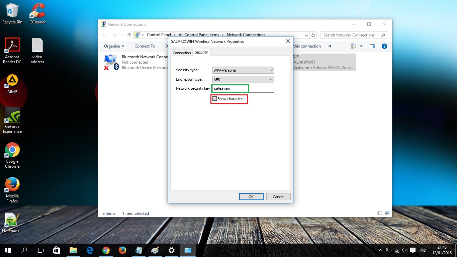Click the volume speaker tray icon
The height and width of the screenshot is (257, 457).
point(404,250)
